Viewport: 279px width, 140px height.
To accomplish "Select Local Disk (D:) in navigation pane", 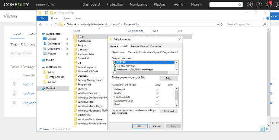I will tap(54, 67).
